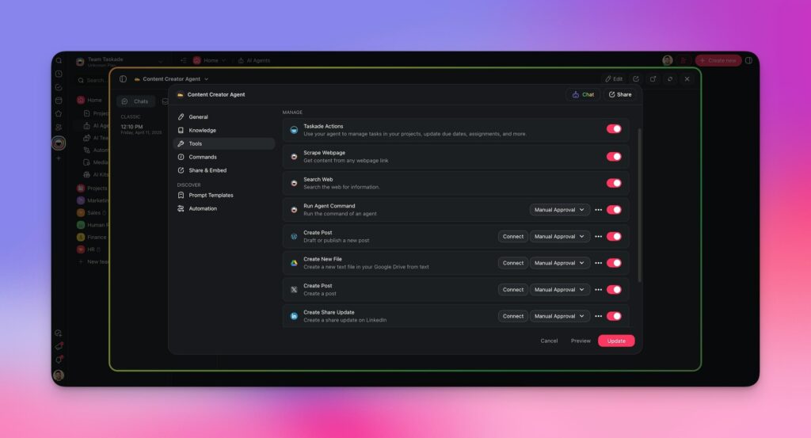Screen dimensions: 811x438
Task: Click the LinkedIn icon for Create Share Update
Action: [294, 316]
